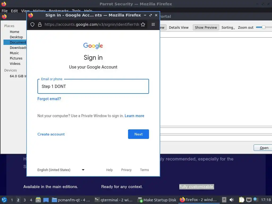Click the tracking protection shield icon
The width and height of the screenshot is (272, 204).
click(x=32, y=24)
